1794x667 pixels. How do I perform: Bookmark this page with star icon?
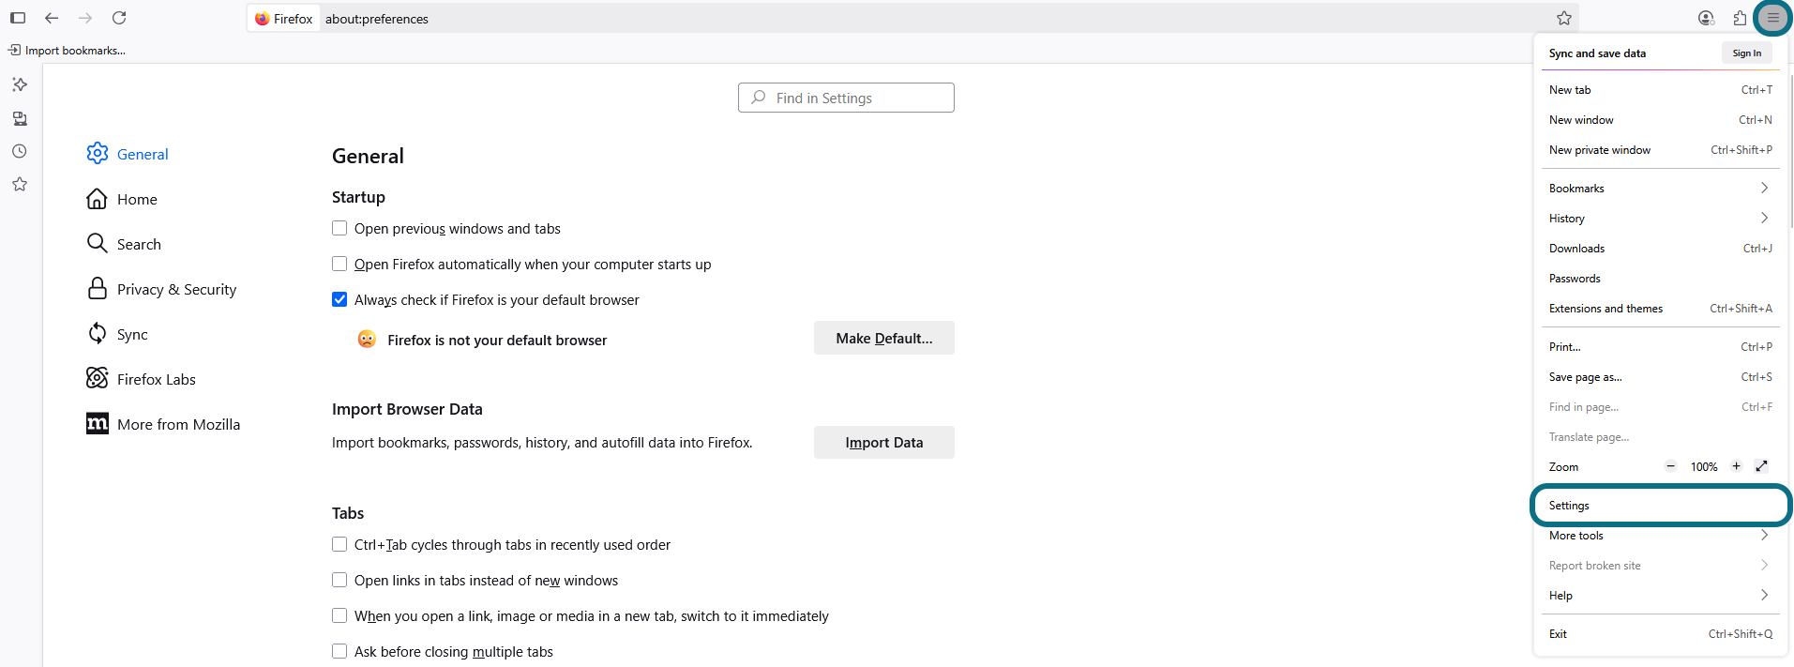[1564, 18]
